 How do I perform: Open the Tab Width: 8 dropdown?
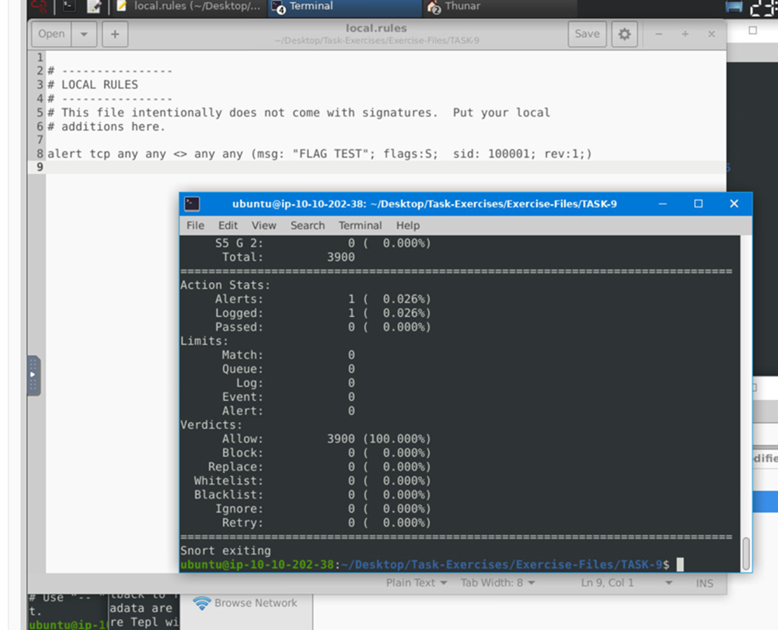(497, 583)
